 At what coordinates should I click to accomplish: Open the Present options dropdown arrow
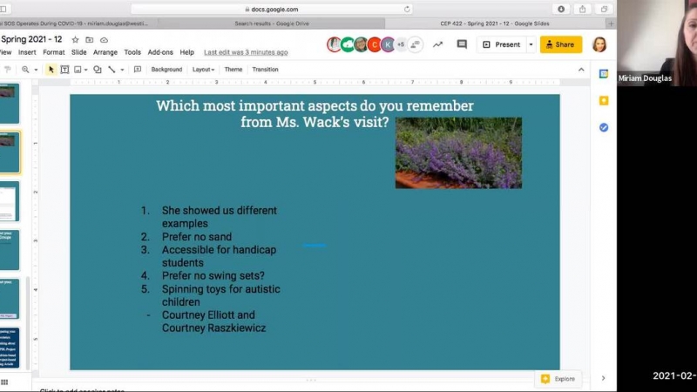(x=531, y=44)
